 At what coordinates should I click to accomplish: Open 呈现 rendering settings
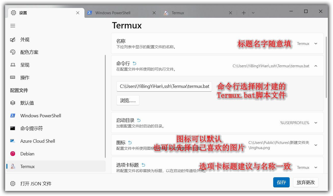[56, 65]
